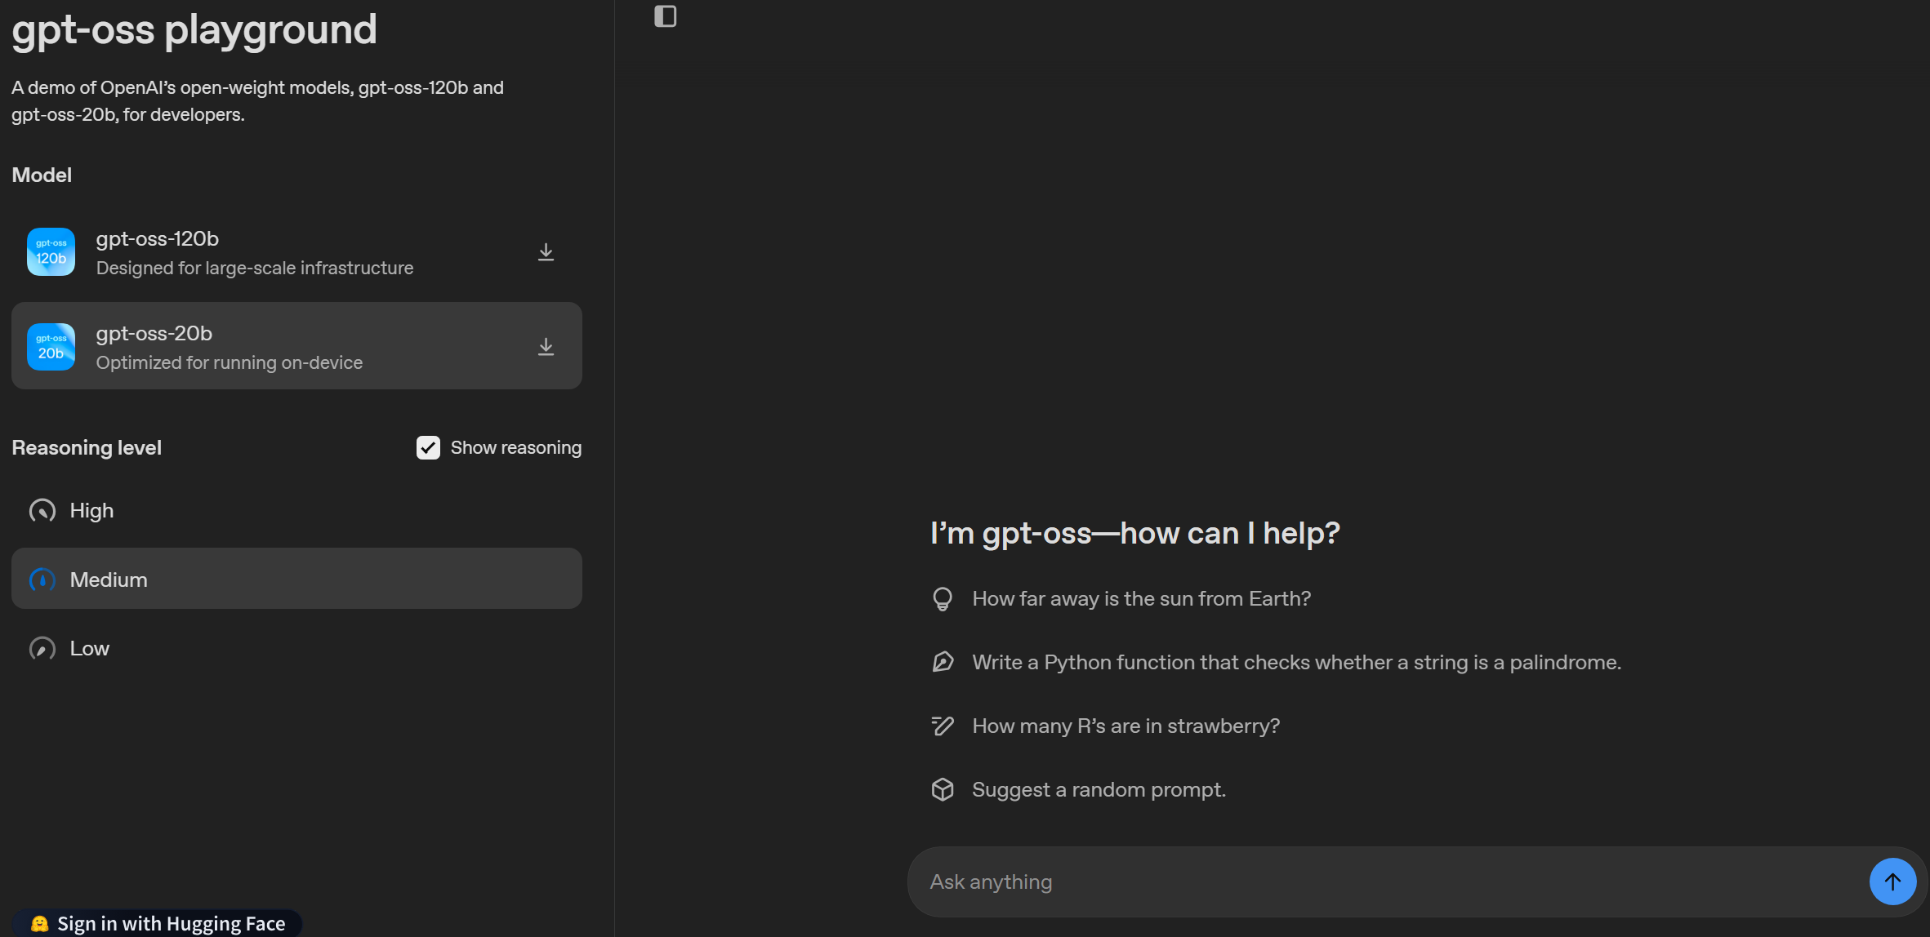Choose the gpt-oss-120b model option
This screenshot has width=1930, height=937.
(296, 252)
